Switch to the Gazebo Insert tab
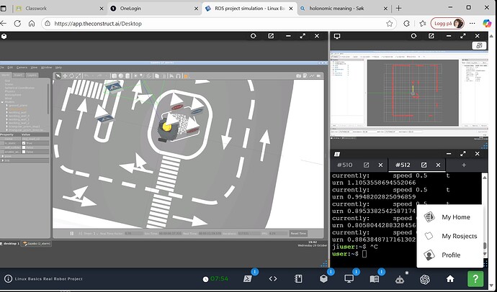Image resolution: width=497 pixels, height=292 pixels. (x=18, y=75)
